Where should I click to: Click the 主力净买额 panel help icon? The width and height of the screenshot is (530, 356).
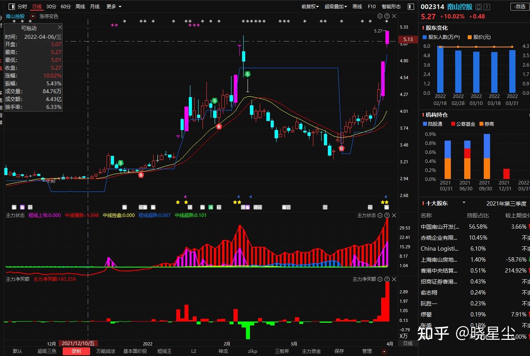click(387, 279)
